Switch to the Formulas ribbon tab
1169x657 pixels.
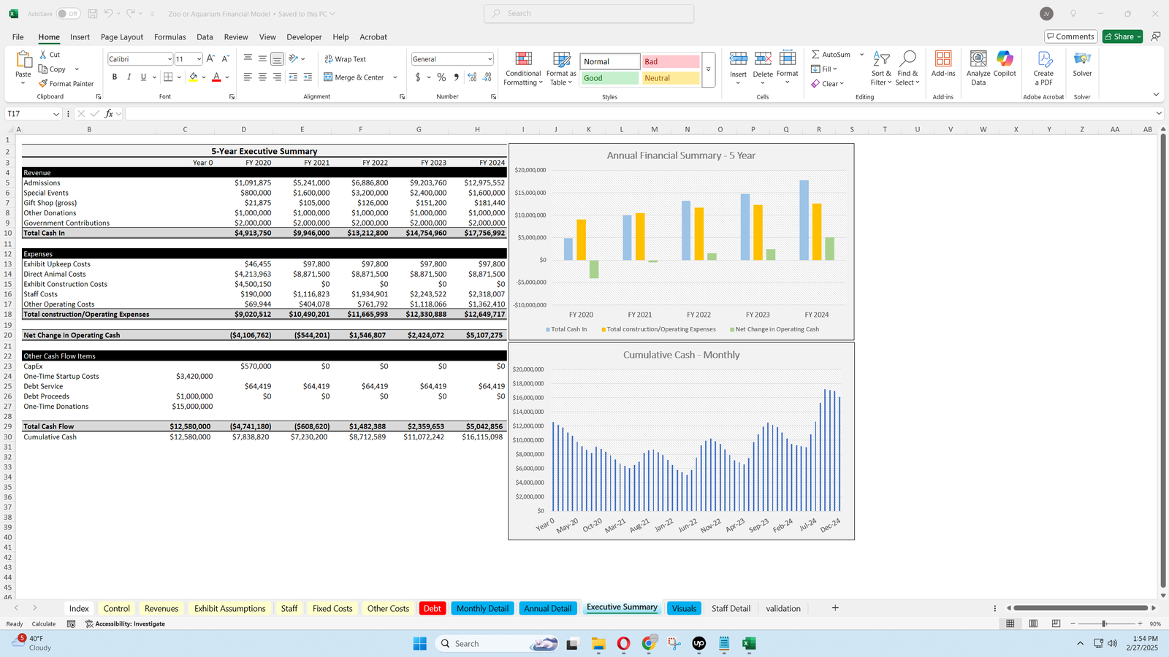(170, 37)
